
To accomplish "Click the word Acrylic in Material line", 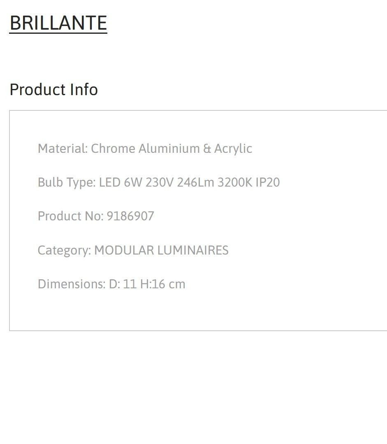I will click(x=233, y=149).
